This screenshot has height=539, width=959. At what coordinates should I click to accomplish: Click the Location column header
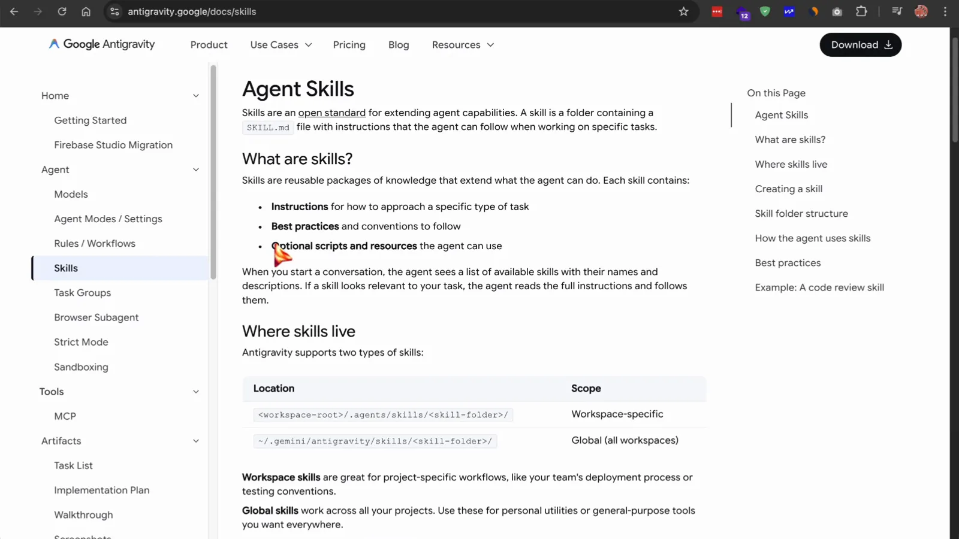pos(274,389)
